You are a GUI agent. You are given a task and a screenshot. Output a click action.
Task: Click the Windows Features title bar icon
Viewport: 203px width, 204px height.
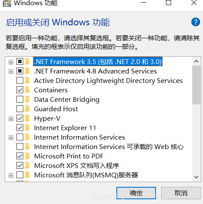click(7, 3)
